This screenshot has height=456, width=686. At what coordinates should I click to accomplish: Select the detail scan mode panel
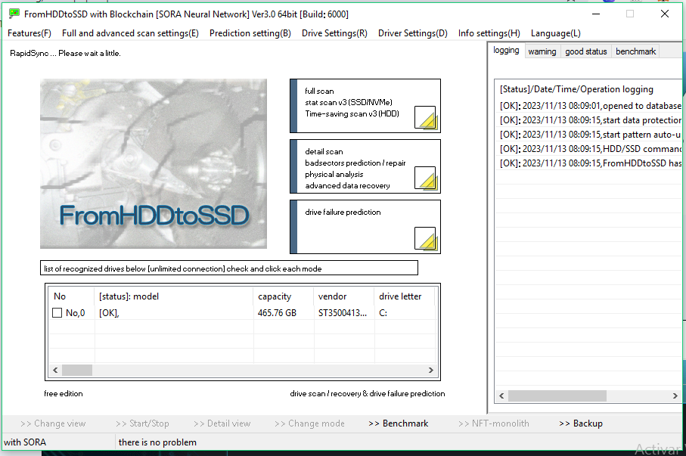point(365,166)
